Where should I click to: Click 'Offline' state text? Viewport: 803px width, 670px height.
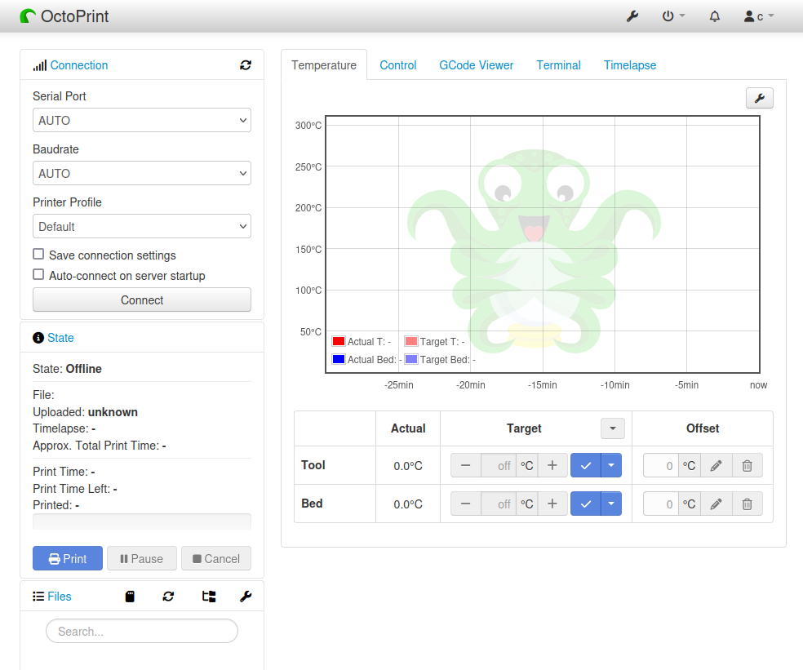pyautogui.click(x=84, y=369)
